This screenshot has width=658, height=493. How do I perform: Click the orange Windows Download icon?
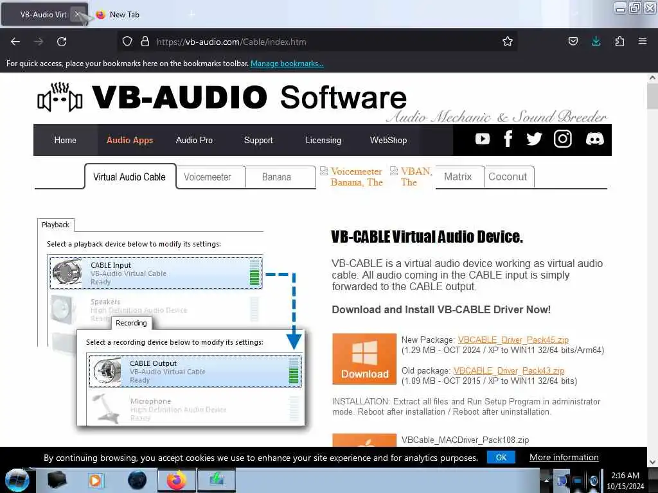(x=364, y=359)
